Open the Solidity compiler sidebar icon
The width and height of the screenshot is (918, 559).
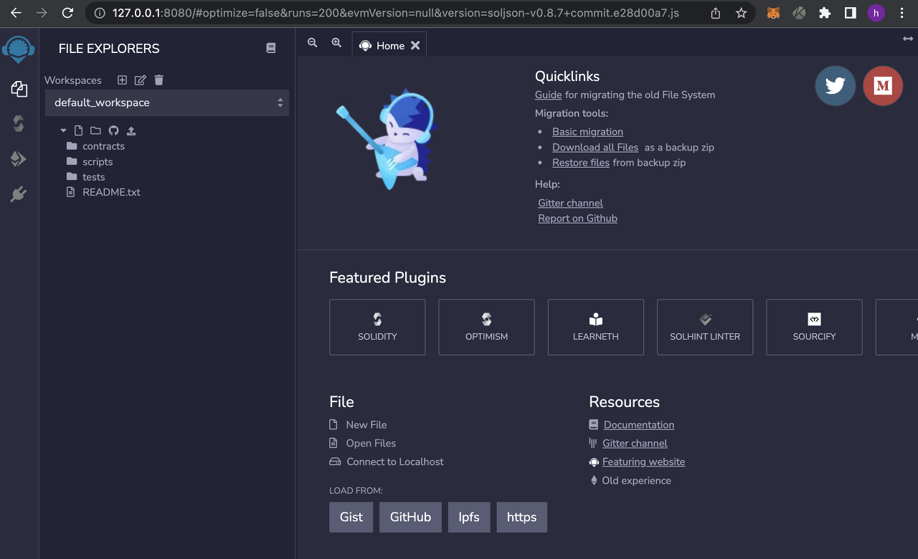19,124
